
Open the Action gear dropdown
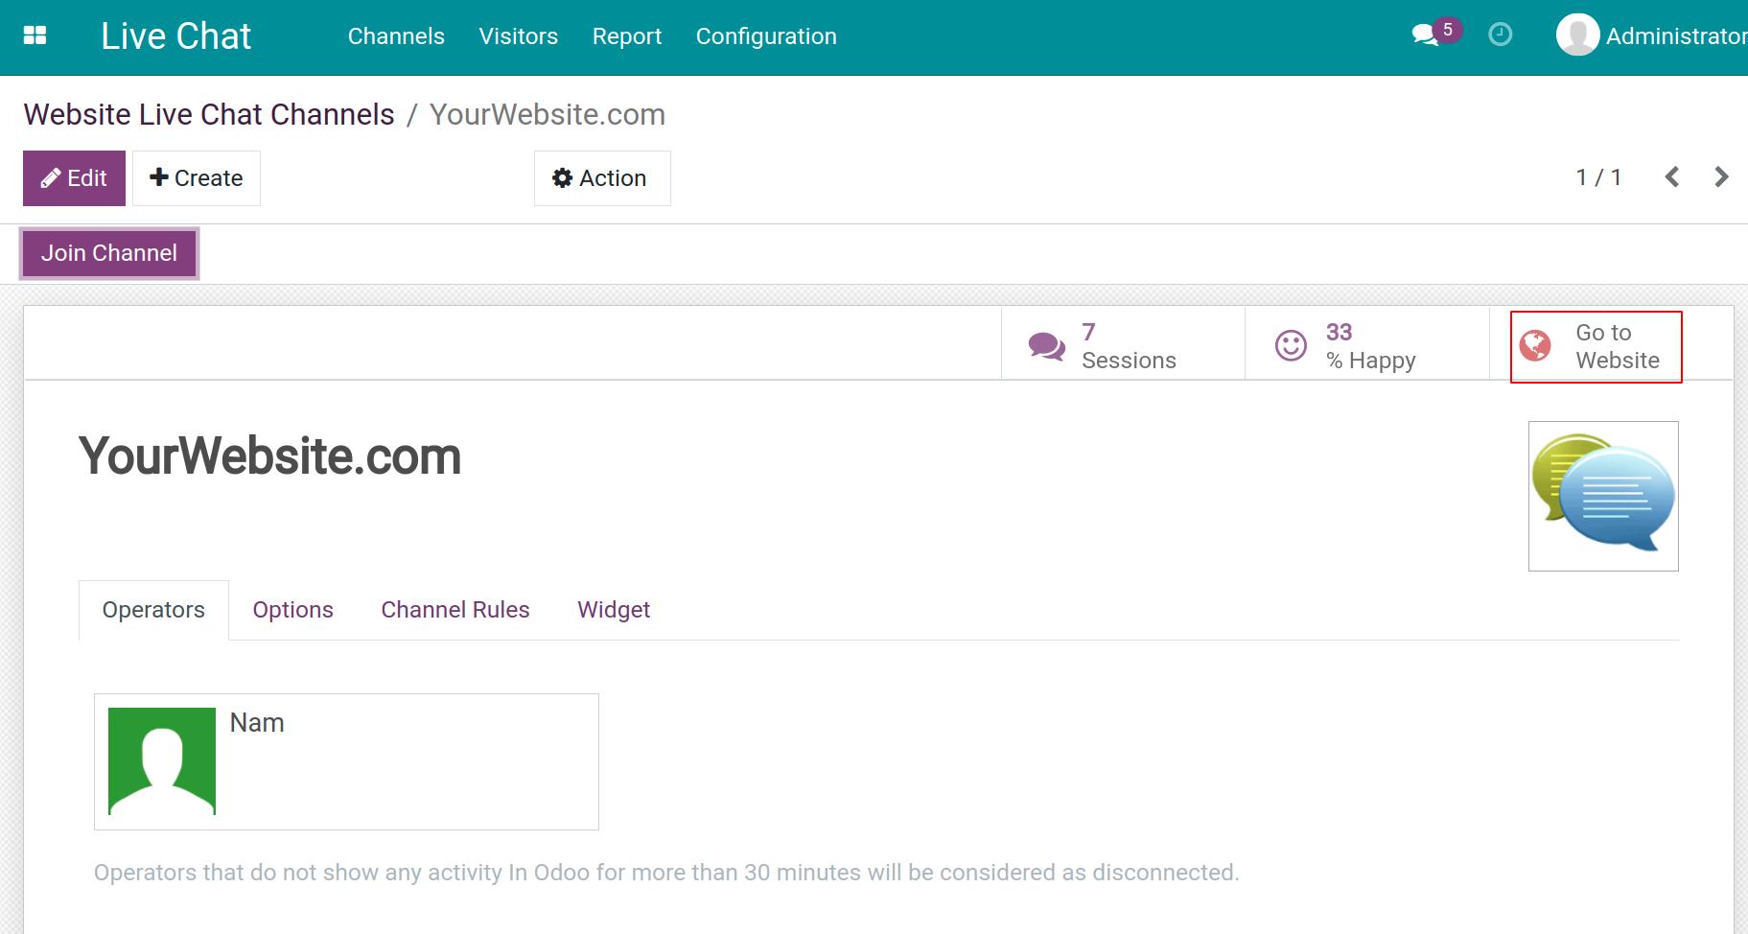601,178
